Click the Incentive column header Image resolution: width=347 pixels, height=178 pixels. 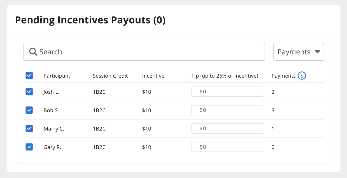pyautogui.click(x=153, y=76)
